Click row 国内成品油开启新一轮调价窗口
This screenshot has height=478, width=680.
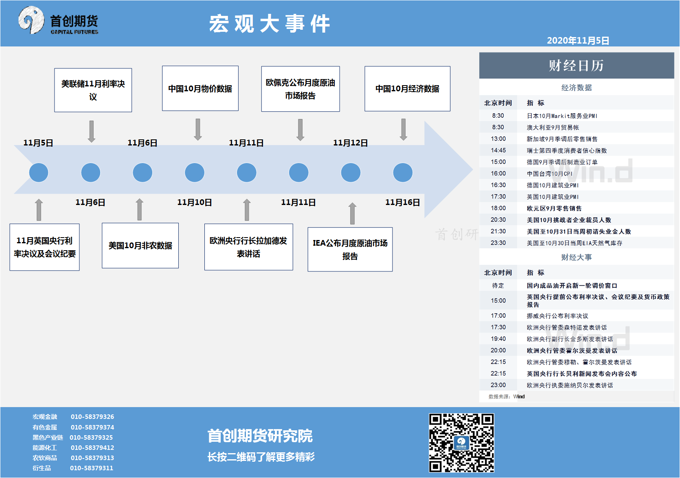click(x=577, y=285)
